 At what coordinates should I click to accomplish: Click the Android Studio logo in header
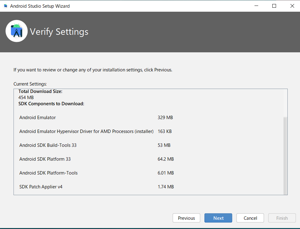(x=17, y=31)
